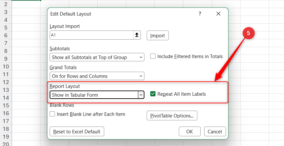Click Reset to Excel Default button
This screenshot has height=146, width=284.
[x=77, y=131]
